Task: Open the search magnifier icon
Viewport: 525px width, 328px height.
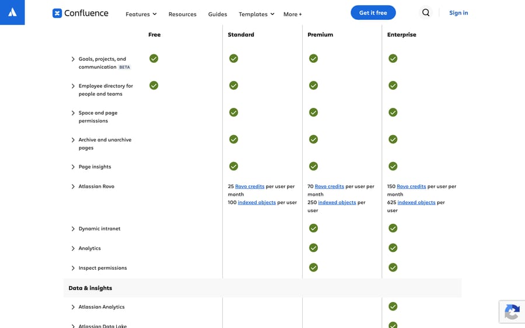Action: coord(426,13)
